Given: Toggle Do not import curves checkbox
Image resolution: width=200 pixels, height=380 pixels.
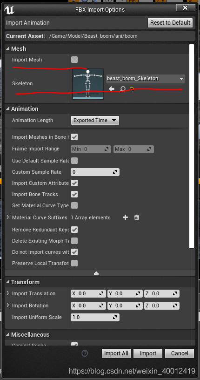Looking at the screenshot, I should 74,252.
